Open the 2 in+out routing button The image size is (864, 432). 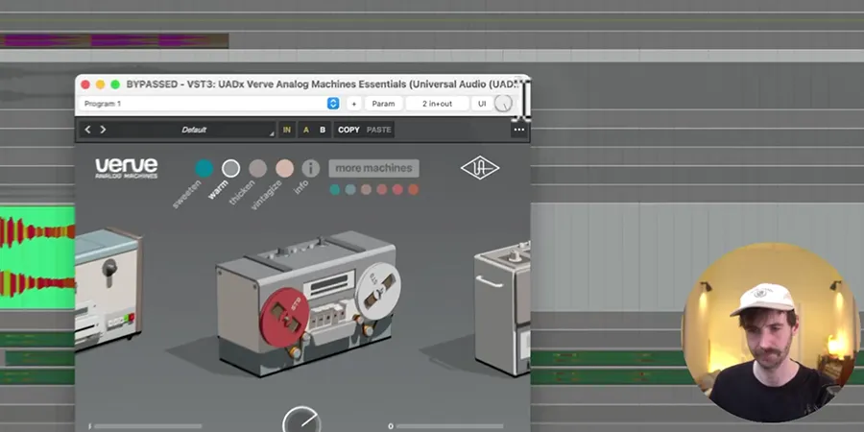tap(438, 104)
